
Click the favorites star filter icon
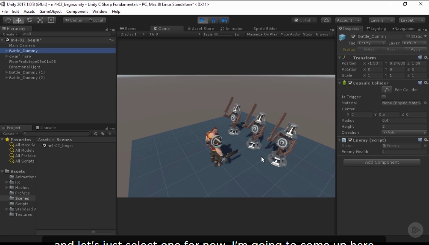(110, 133)
